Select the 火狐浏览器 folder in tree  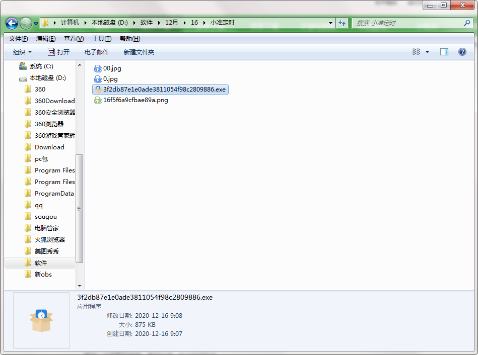tap(49, 240)
